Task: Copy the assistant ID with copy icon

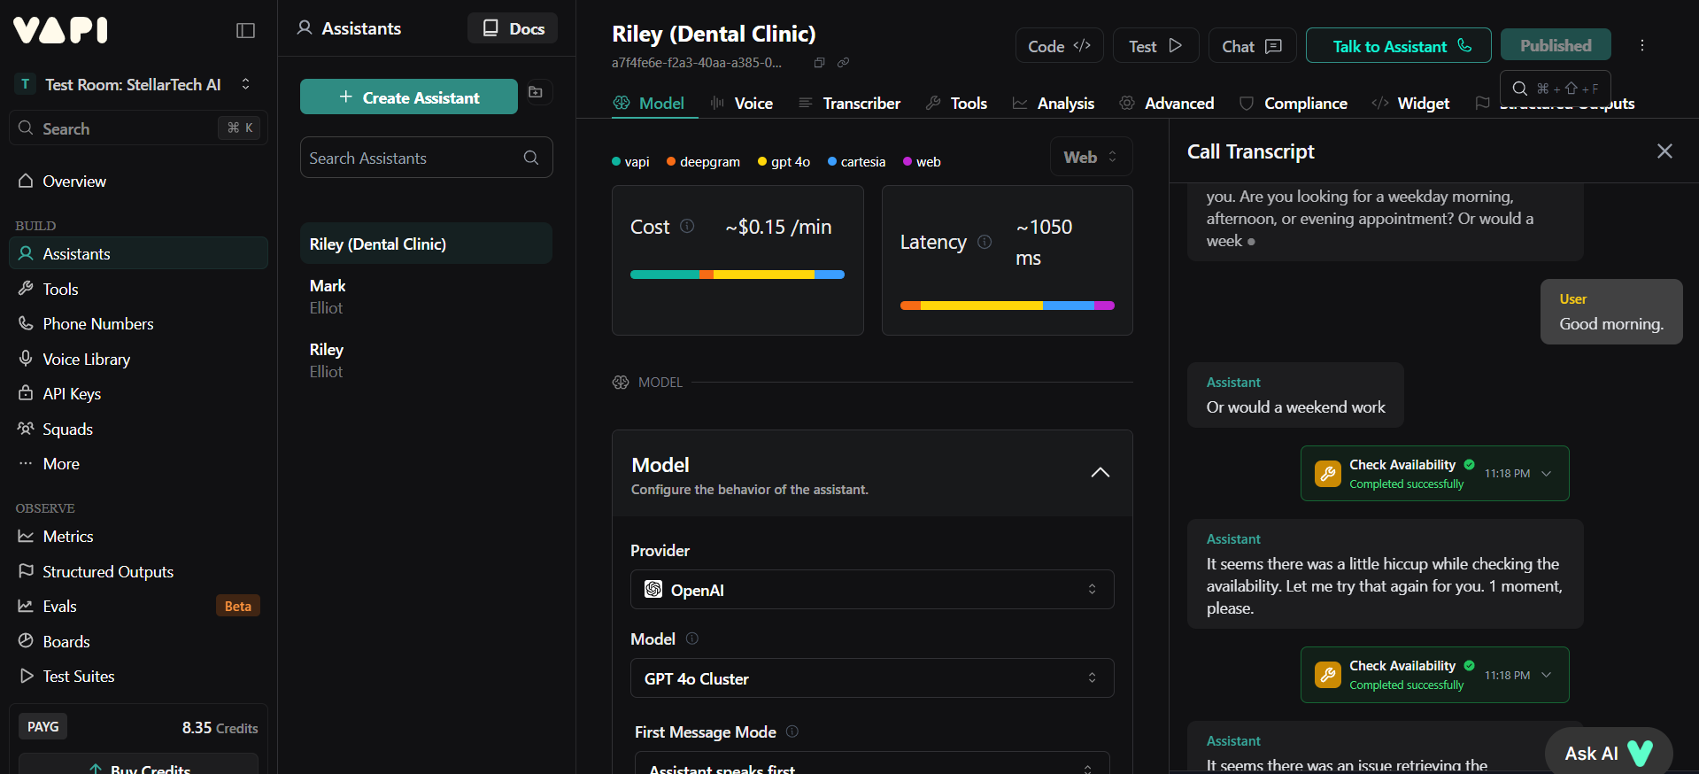Action: click(x=819, y=63)
